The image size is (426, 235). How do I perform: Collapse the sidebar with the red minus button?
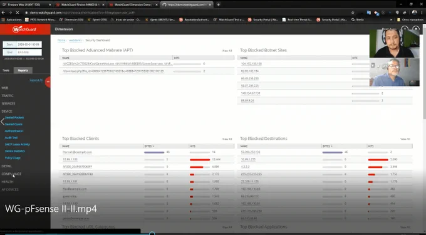[x=48, y=81]
